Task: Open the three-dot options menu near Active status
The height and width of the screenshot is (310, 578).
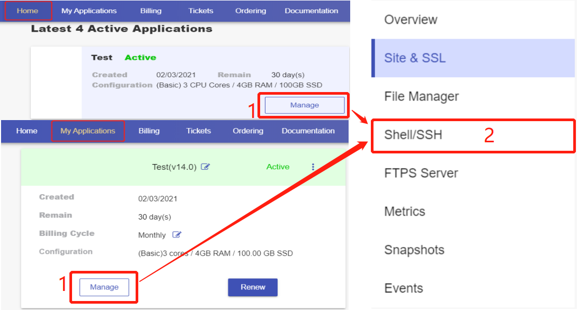Action: [x=313, y=167]
